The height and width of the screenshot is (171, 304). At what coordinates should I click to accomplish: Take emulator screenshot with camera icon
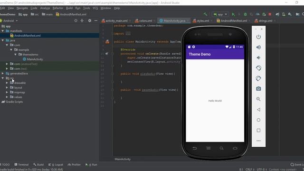tap(258, 89)
